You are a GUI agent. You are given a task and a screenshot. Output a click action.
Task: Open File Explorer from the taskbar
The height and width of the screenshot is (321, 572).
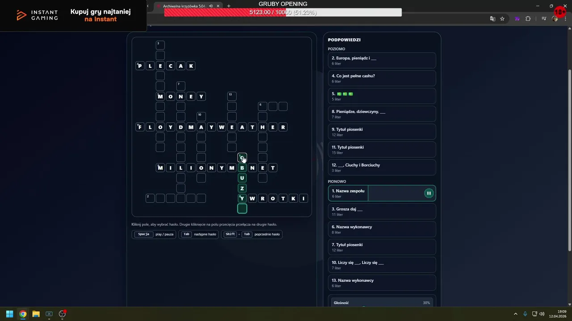click(x=36, y=314)
